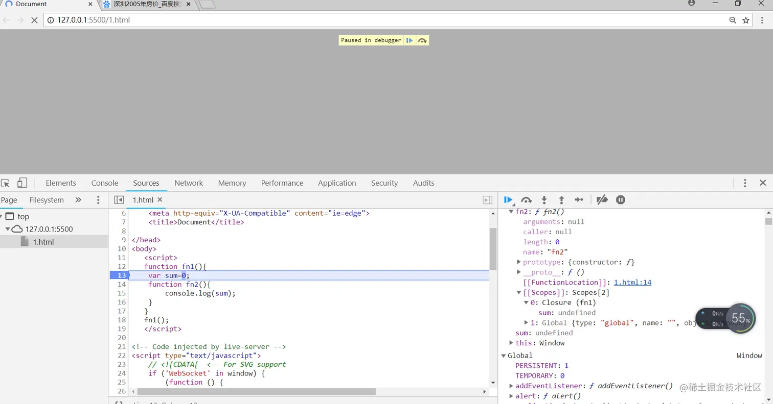Collapse the Global scope section
773x404 pixels.
[504, 356]
